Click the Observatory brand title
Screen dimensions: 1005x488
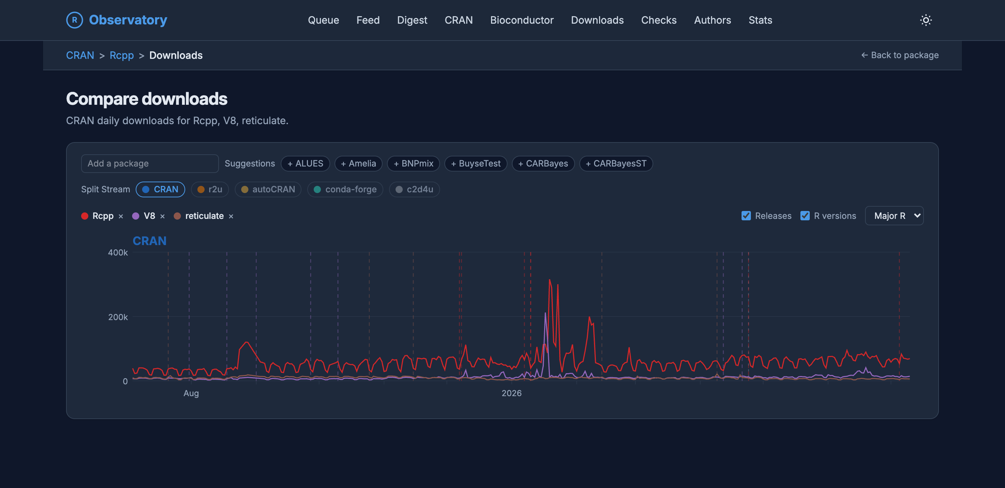[128, 20]
